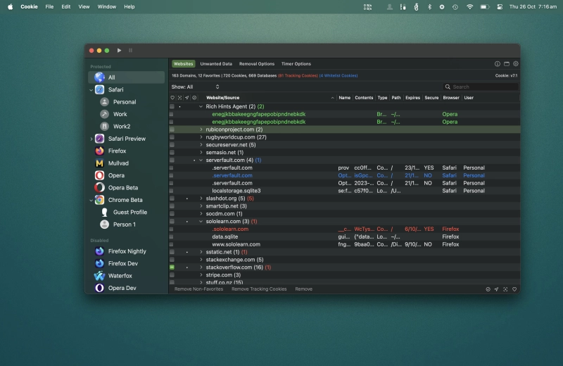Open Wi-Fi status in the menu bar
The height and width of the screenshot is (366, 563).
[469, 7]
